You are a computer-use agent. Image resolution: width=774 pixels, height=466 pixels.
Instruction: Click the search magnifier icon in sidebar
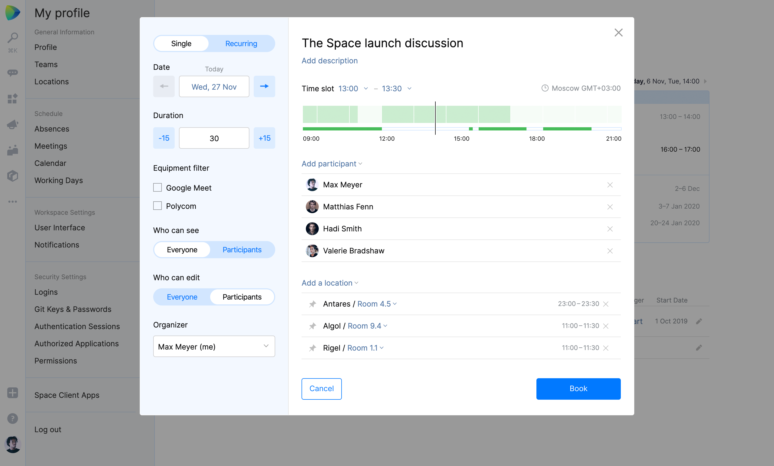(13, 38)
